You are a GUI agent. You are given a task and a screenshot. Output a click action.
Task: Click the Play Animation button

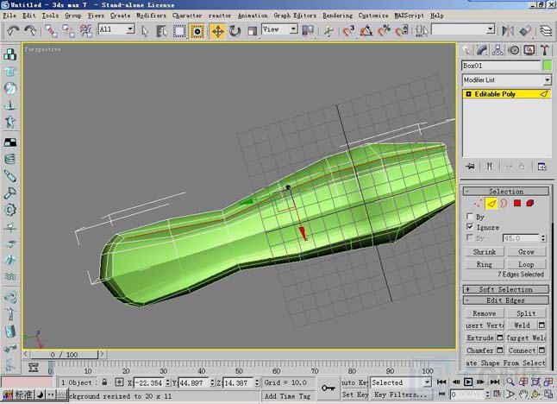click(468, 382)
